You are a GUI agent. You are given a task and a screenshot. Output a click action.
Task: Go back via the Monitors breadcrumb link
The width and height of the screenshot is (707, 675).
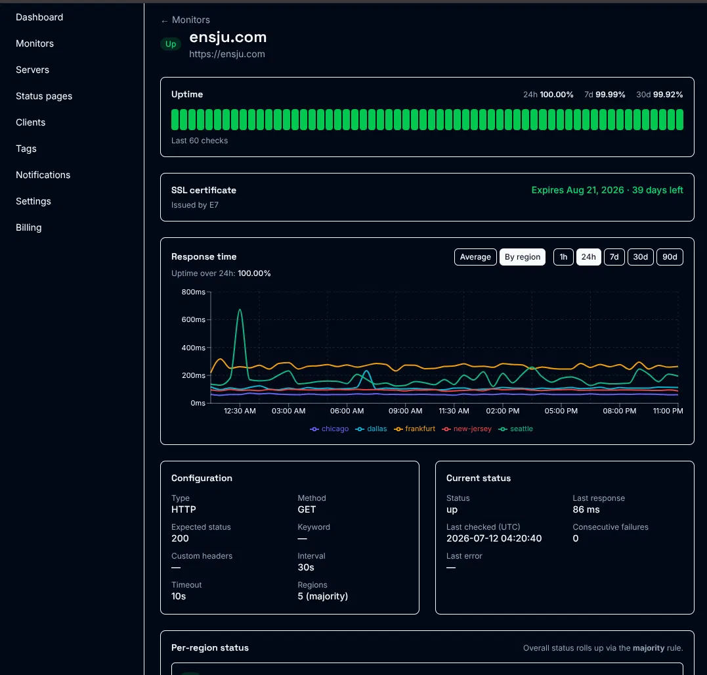click(186, 20)
